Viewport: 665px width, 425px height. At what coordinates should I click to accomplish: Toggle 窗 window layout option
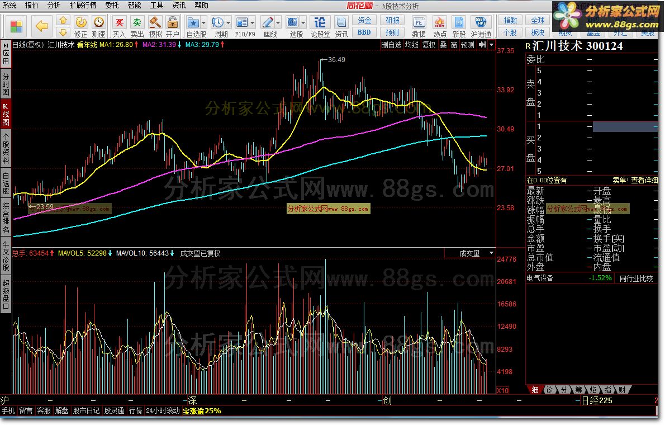[x=454, y=45]
